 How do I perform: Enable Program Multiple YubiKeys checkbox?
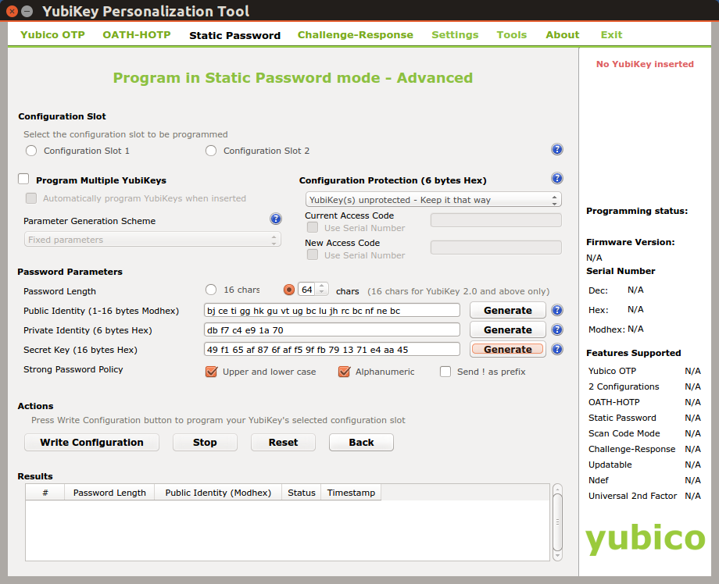[23, 179]
